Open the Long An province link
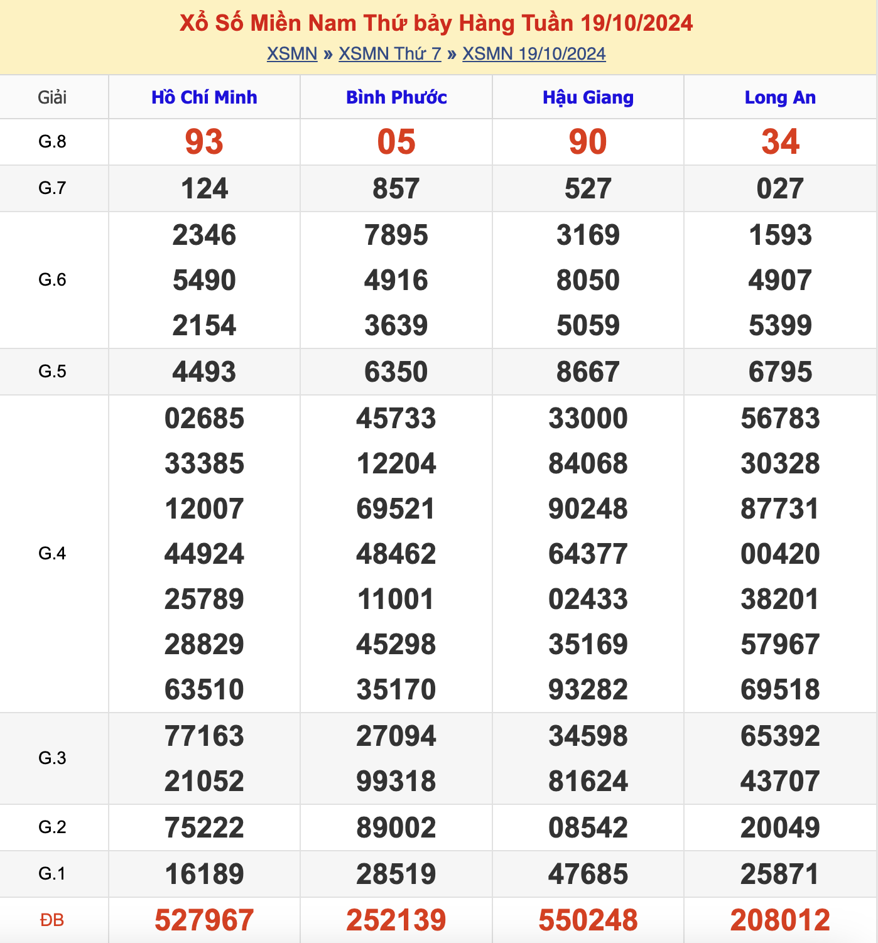 coord(780,97)
